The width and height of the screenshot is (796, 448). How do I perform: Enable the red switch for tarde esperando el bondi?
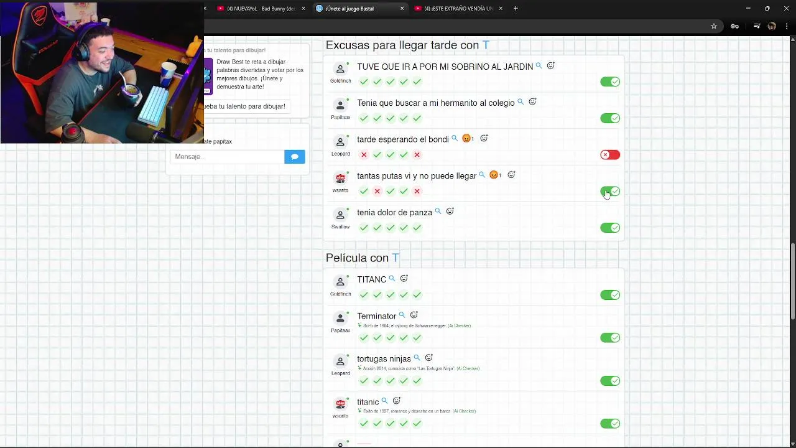610,155
